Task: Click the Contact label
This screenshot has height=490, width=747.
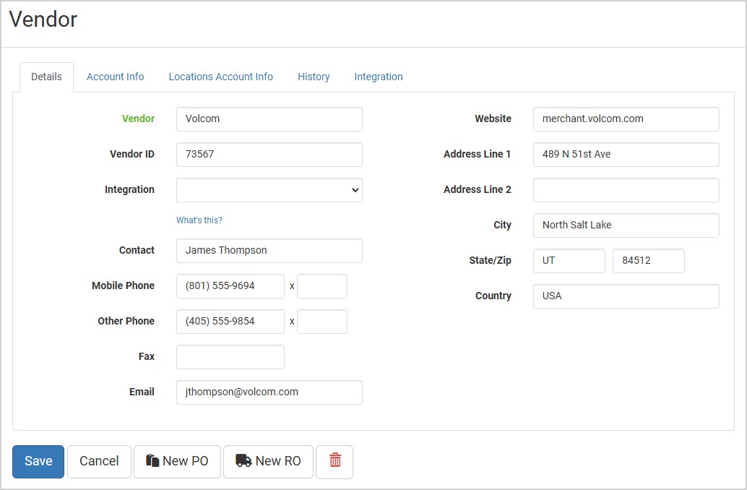Action: coord(137,250)
